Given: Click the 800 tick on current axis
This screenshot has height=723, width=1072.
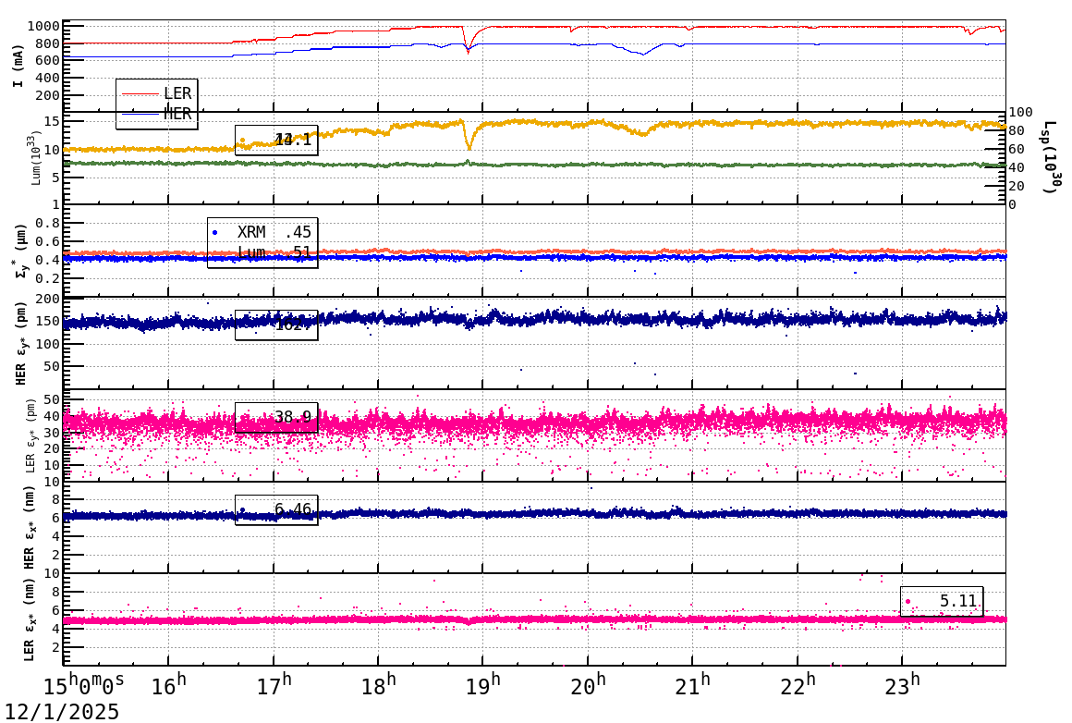Looking at the screenshot, I should (x=48, y=43).
